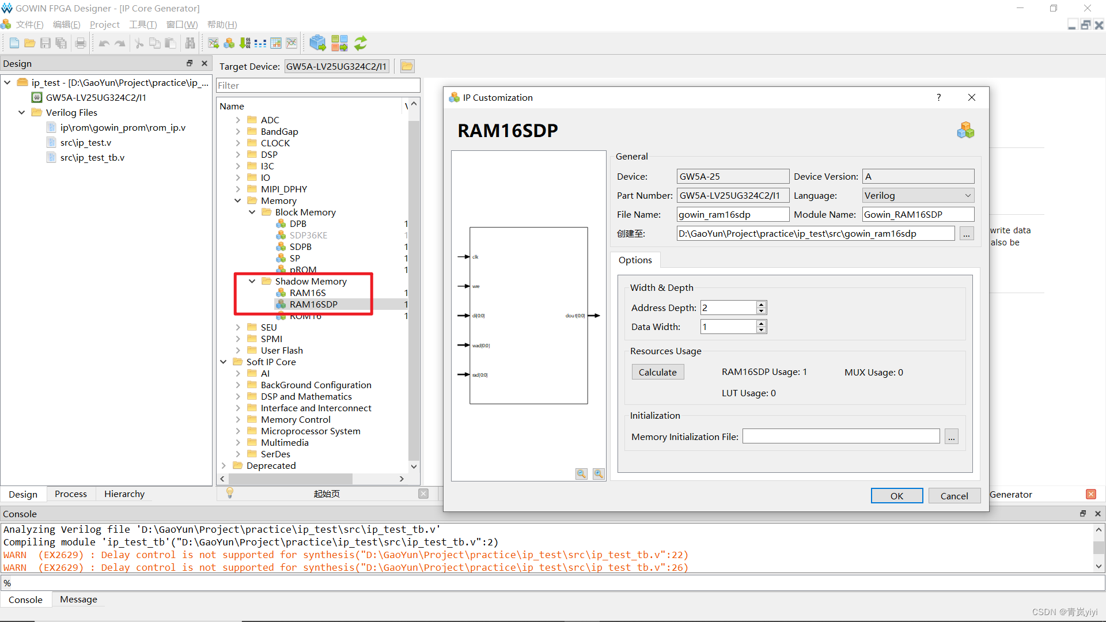This screenshot has height=622, width=1106.
Task: Increment the Address Depth stepper
Action: (x=761, y=304)
